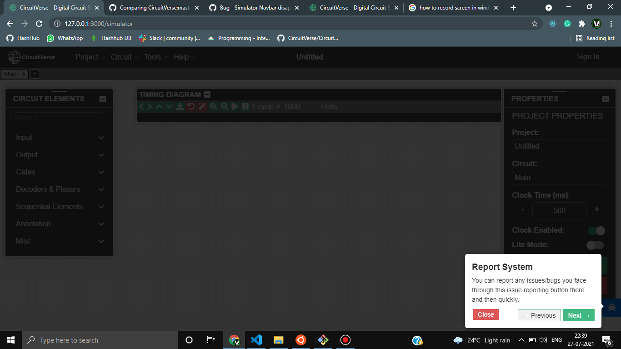Open the Grammarly extension icon
Image resolution: width=621 pixels, height=349 pixels.
tap(567, 24)
